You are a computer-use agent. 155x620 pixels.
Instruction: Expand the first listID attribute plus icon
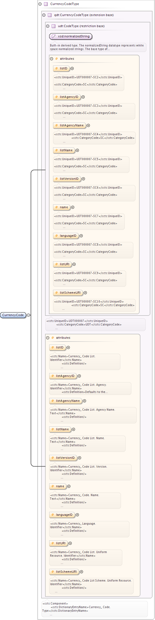point(72,69)
